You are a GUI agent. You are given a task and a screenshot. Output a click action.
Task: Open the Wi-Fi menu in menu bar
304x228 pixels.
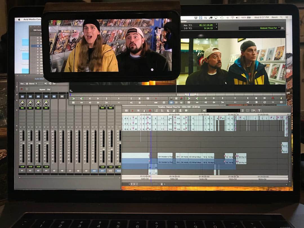pos(233,18)
